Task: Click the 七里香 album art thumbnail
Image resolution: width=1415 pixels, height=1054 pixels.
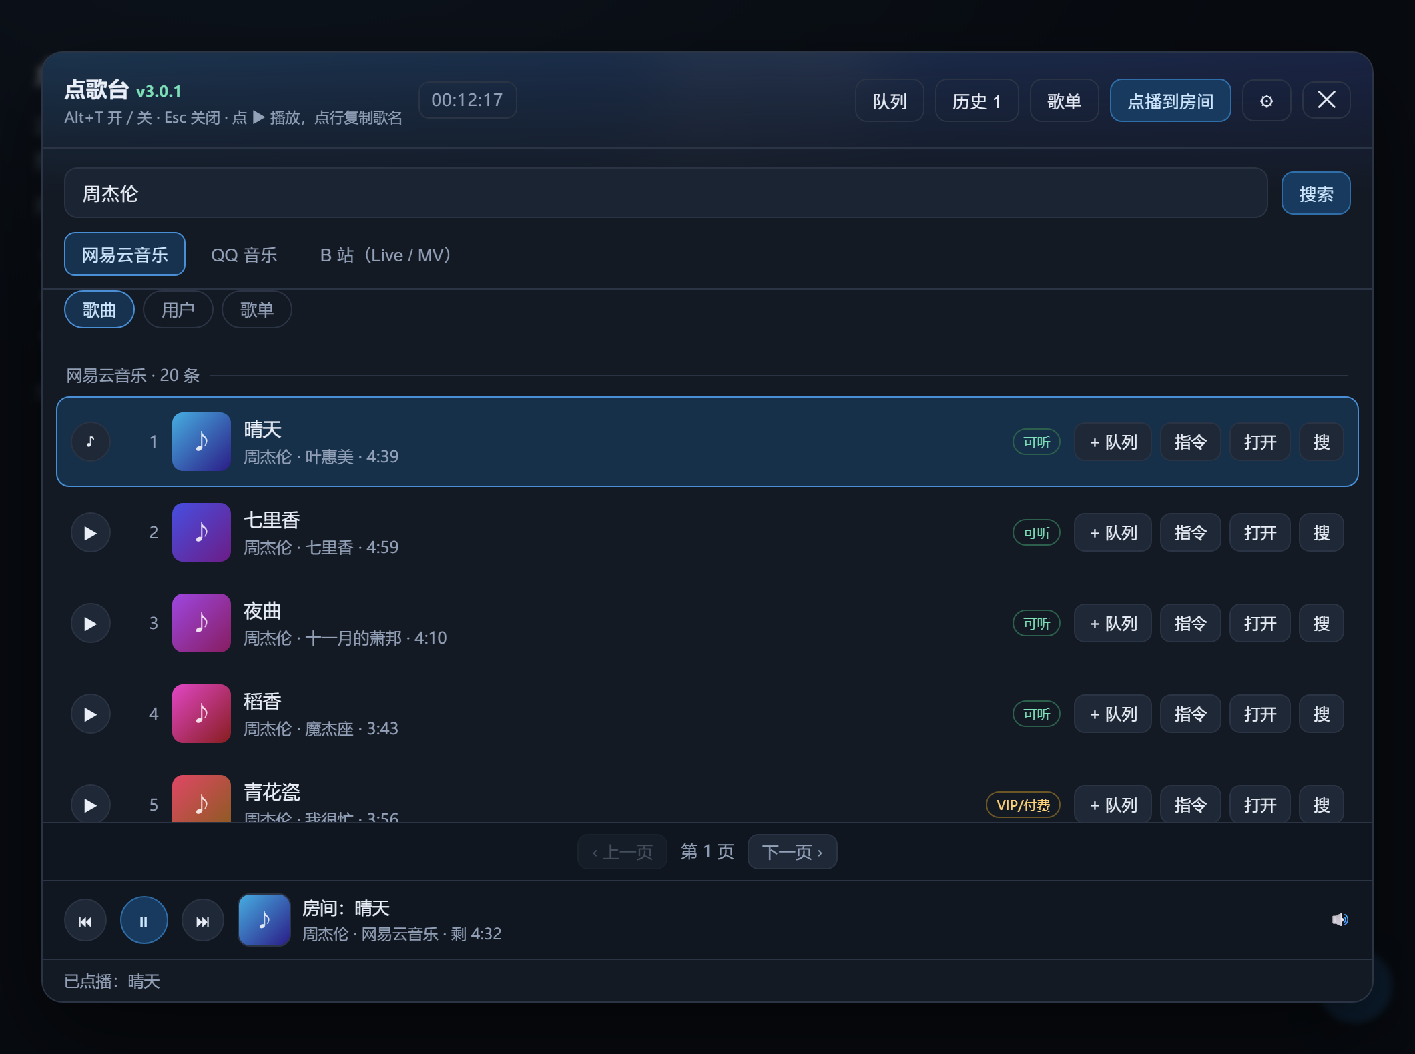Action: [x=202, y=532]
